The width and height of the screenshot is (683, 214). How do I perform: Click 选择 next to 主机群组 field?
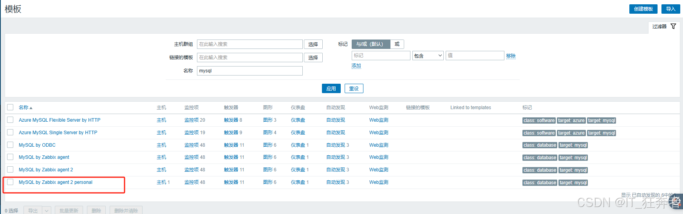[x=313, y=44]
